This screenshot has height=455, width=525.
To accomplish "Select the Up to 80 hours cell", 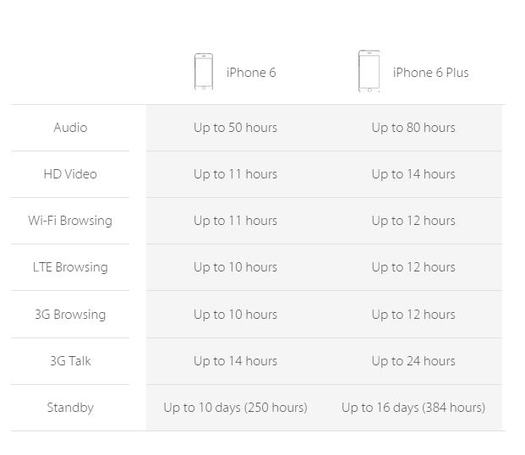I will pos(413,128).
